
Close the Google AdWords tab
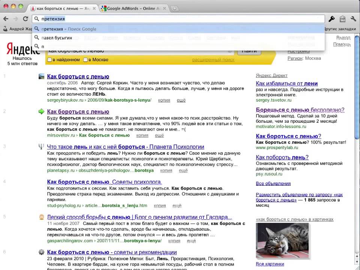tap(164, 9)
